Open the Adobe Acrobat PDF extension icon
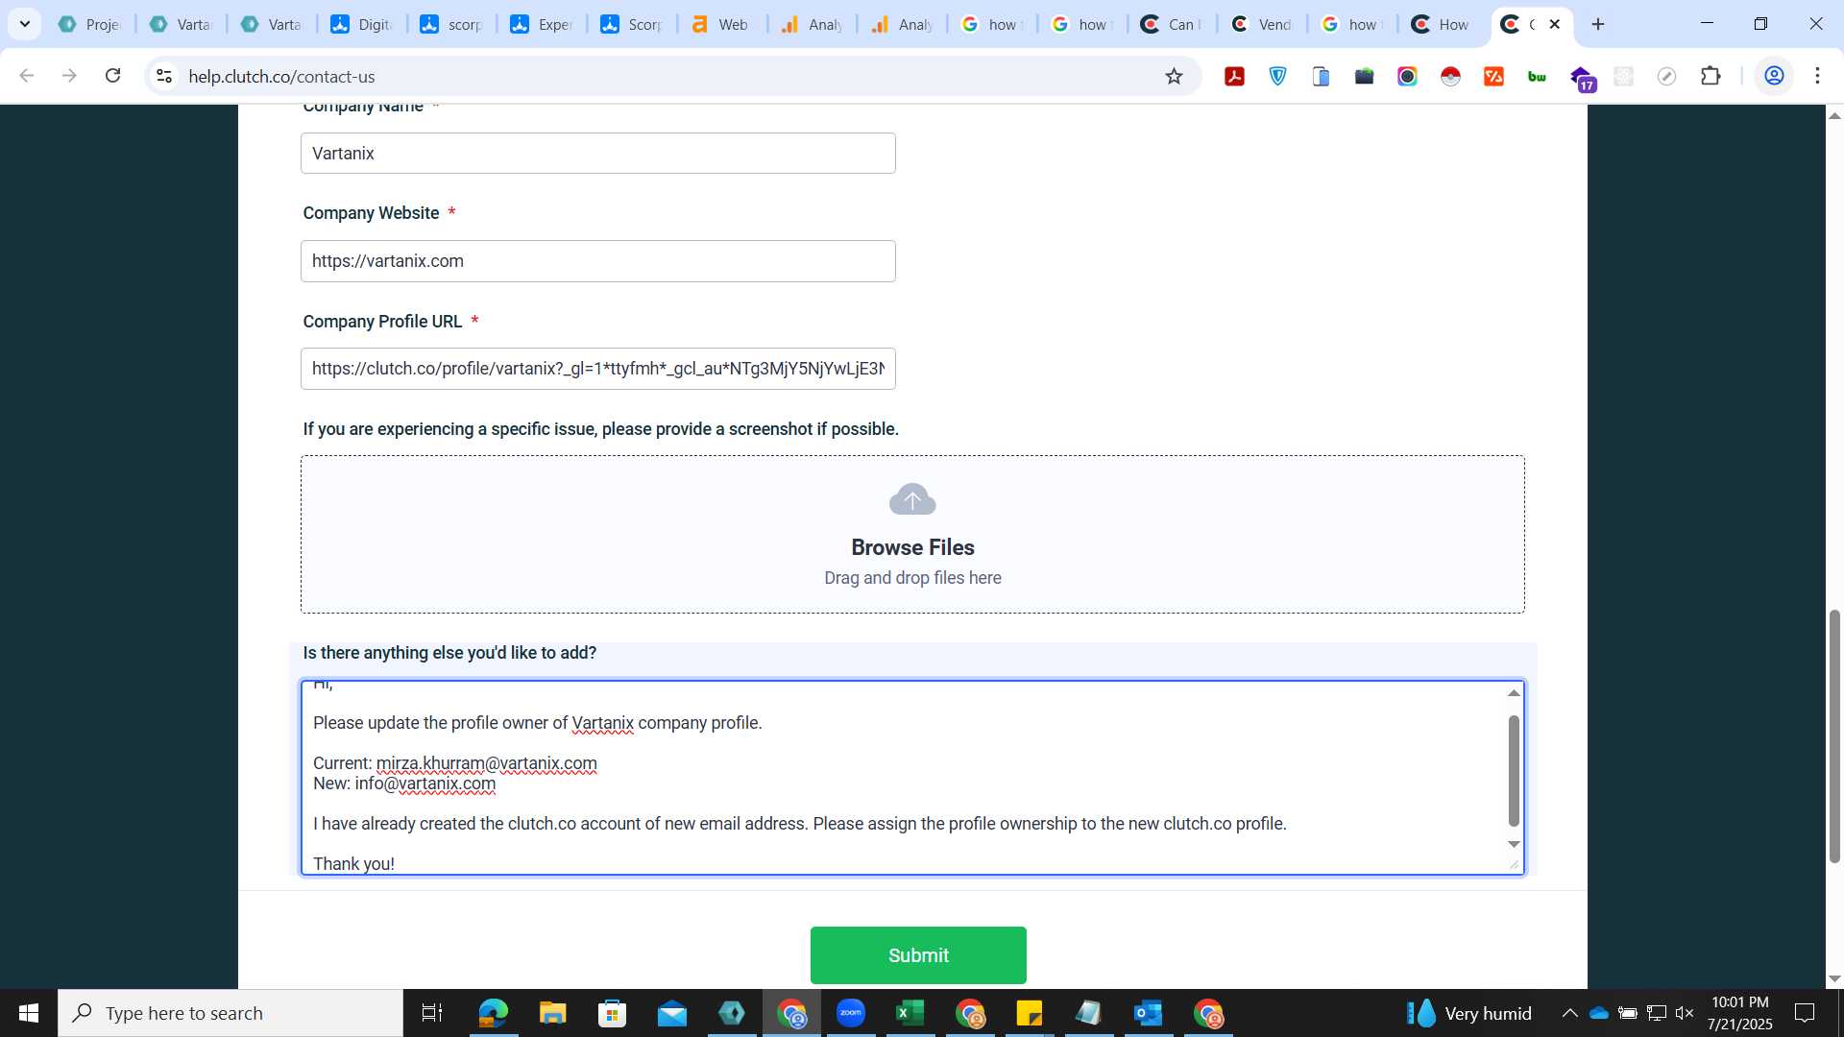 coord(1234,76)
